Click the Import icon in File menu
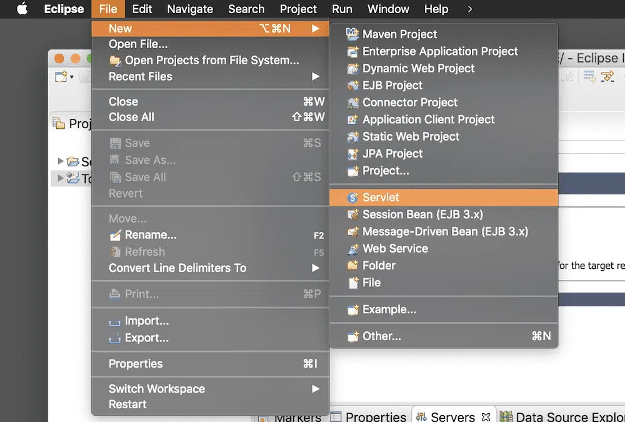 tap(115, 321)
